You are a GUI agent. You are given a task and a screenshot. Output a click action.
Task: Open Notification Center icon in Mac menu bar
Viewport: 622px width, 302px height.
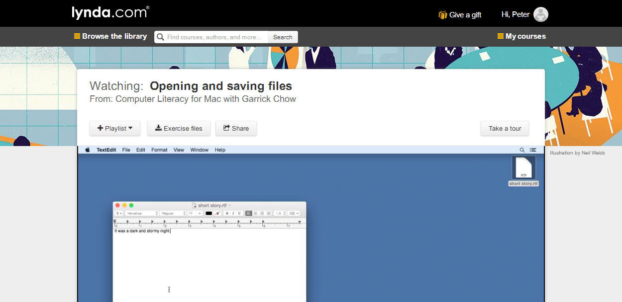[533, 150]
